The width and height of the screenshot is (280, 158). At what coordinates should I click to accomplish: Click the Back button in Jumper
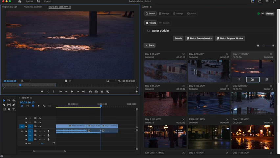(x=150, y=45)
